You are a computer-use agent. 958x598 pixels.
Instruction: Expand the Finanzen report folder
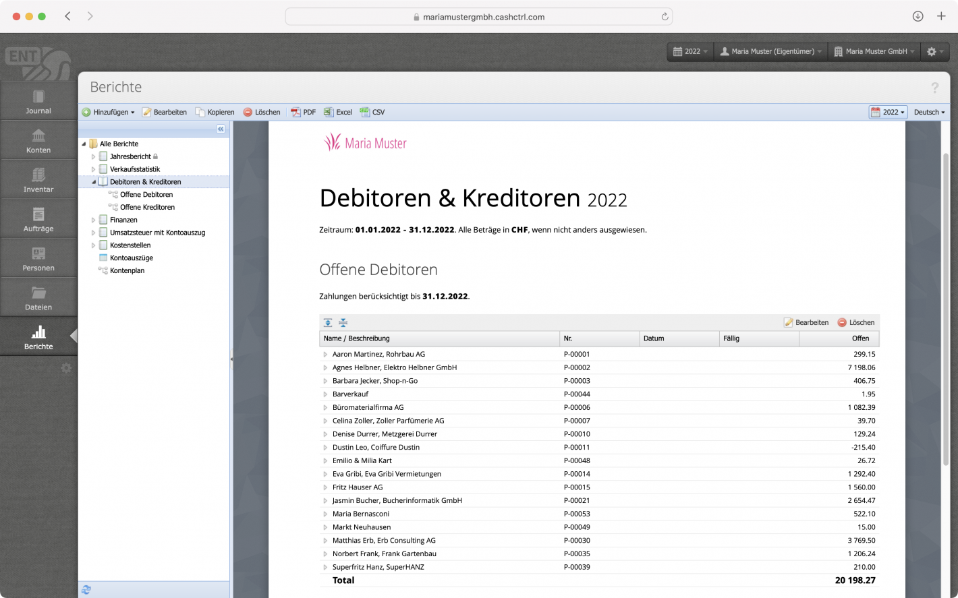(94, 220)
